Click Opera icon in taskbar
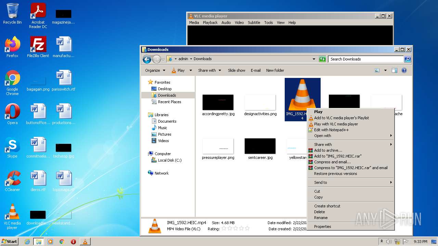The image size is (438, 246). pyautogui.click(x=73, y=242)
